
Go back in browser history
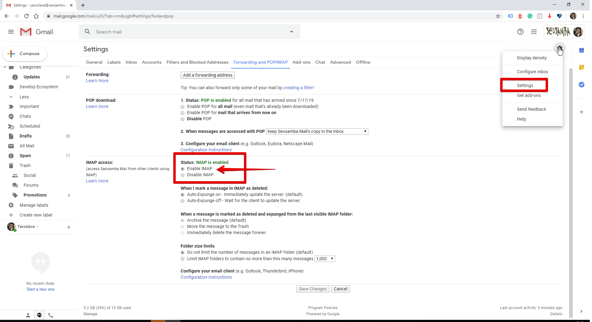pos(7,16)
